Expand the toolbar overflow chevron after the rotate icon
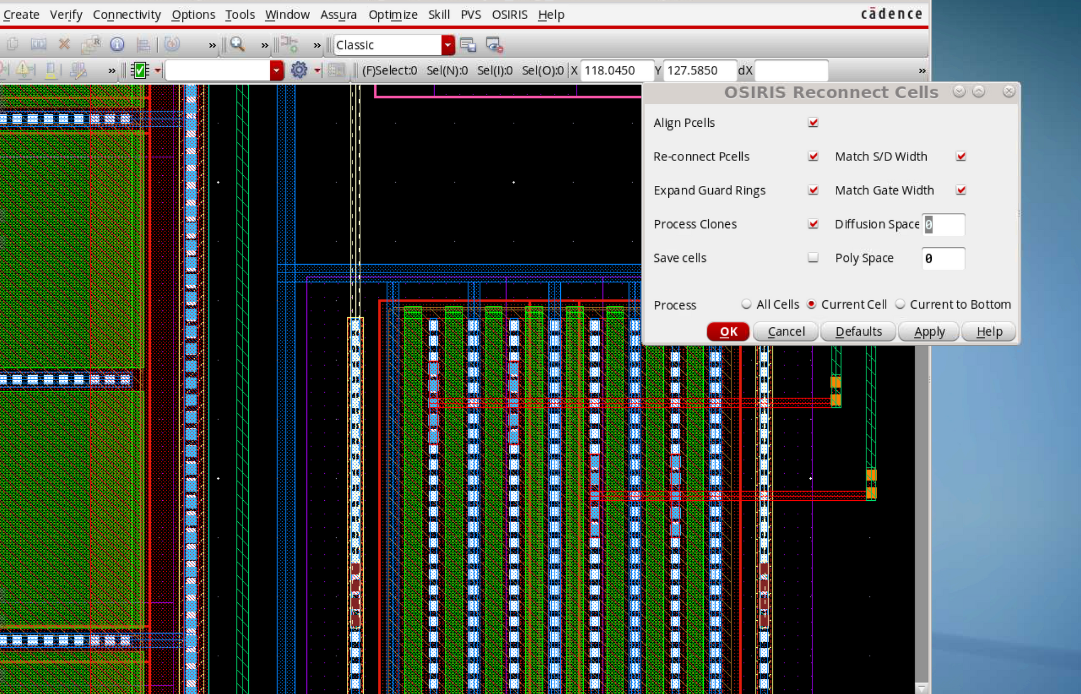1081x694 pixels. click(x=212, y=45)
